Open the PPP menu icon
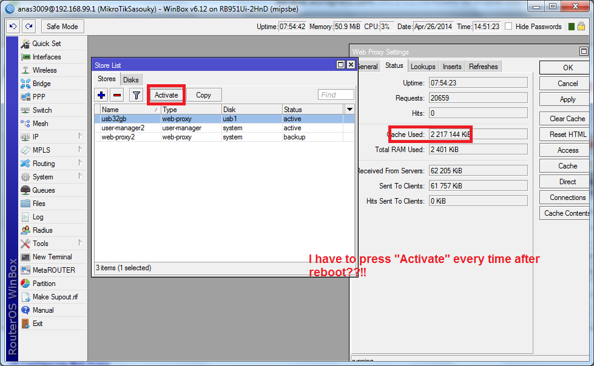594x366 pixels. tap(25, 97)
